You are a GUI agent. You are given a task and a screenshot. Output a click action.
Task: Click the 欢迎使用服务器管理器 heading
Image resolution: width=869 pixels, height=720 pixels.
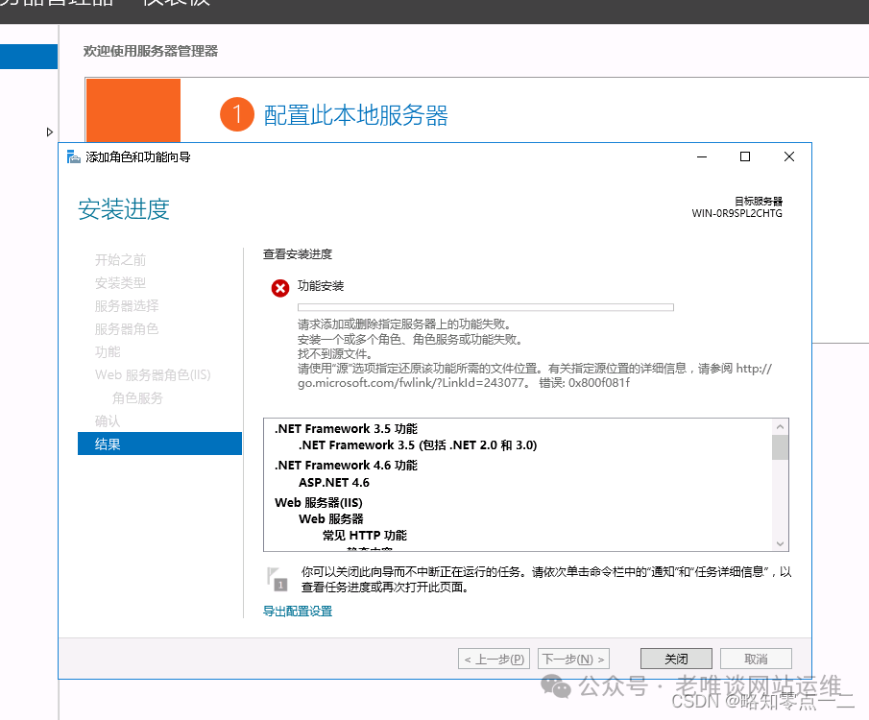pos(151,51)
